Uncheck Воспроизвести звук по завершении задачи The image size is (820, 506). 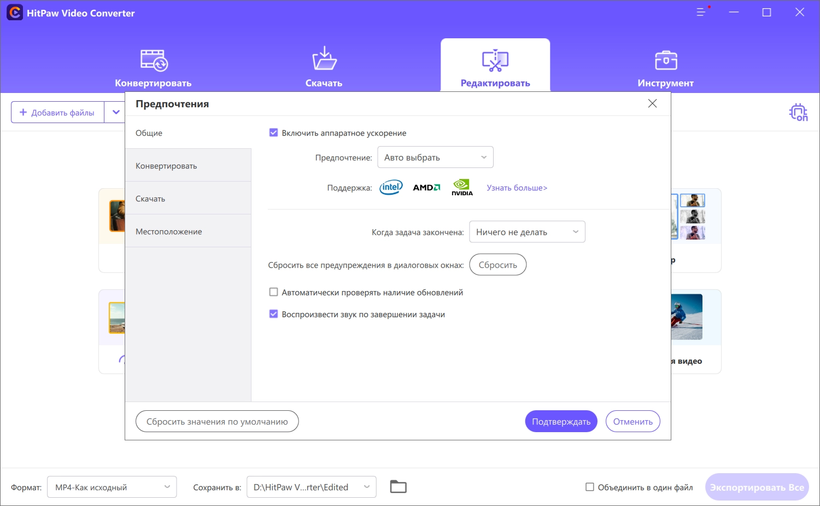click(x=274, y=314)
